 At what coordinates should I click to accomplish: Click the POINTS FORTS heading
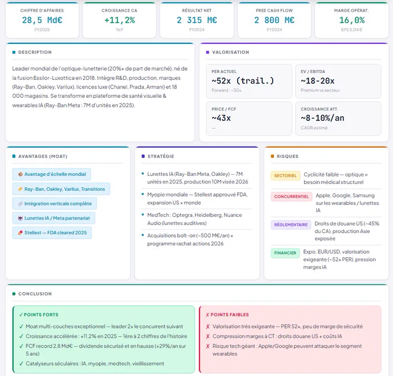(x=41, y=315)
